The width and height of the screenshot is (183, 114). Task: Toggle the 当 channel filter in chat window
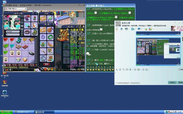[x=90, y=67]
